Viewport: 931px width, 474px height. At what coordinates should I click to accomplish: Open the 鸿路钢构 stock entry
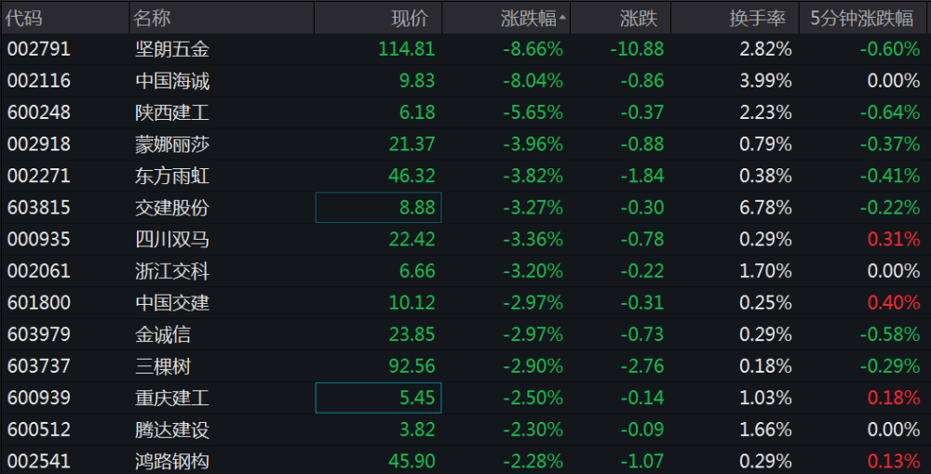click(x=172, y=461)
